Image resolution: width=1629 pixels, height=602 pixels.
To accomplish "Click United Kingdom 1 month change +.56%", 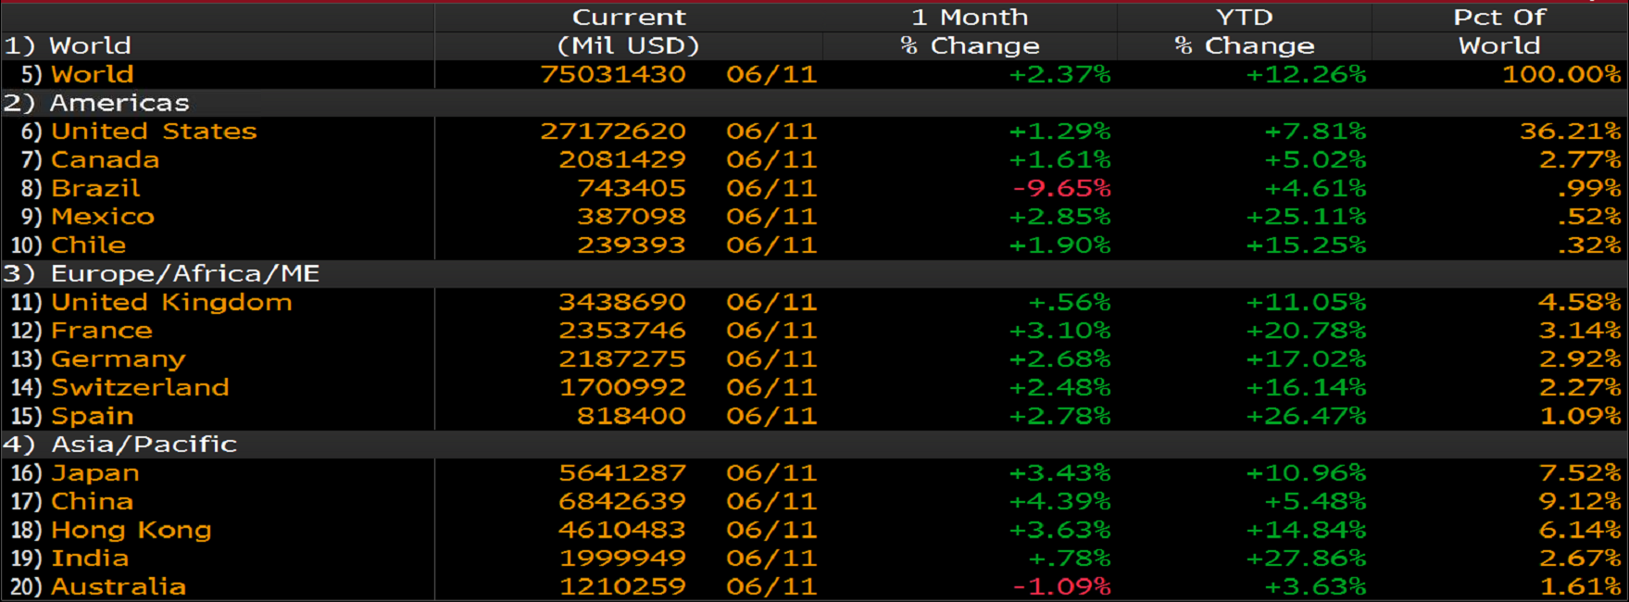I will click(1070, 302).
